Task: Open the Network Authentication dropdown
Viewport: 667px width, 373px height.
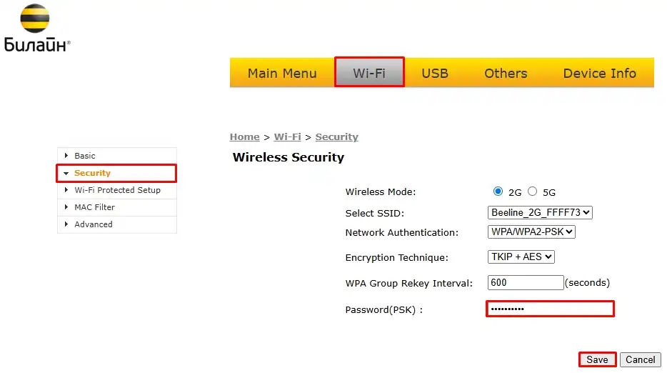Action: point(531,232)
